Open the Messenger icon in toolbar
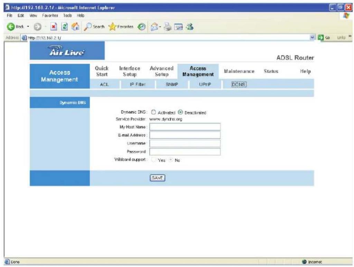Viewport: 354px width, 267px height. pos(189,27)
